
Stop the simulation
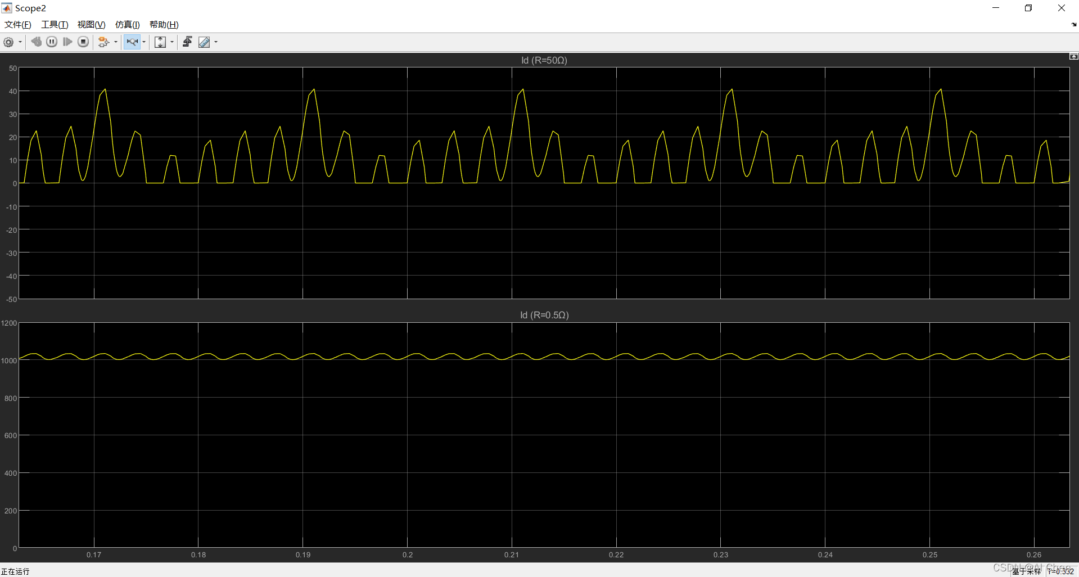pos(83,42)
